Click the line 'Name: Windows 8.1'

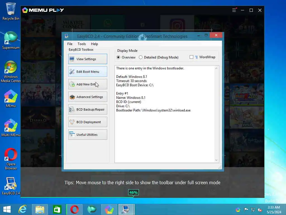pyautogui.click(x=131, y=98)
